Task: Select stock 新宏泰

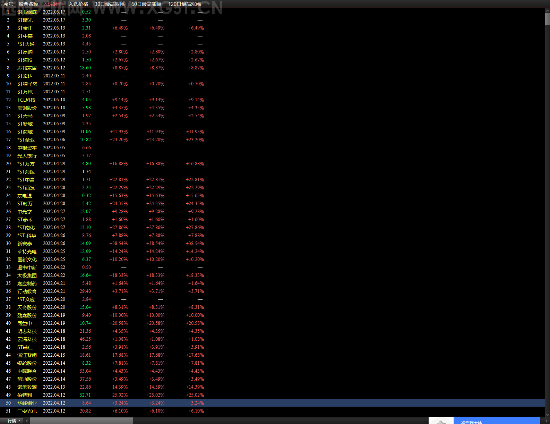Action: coord(25,244)
